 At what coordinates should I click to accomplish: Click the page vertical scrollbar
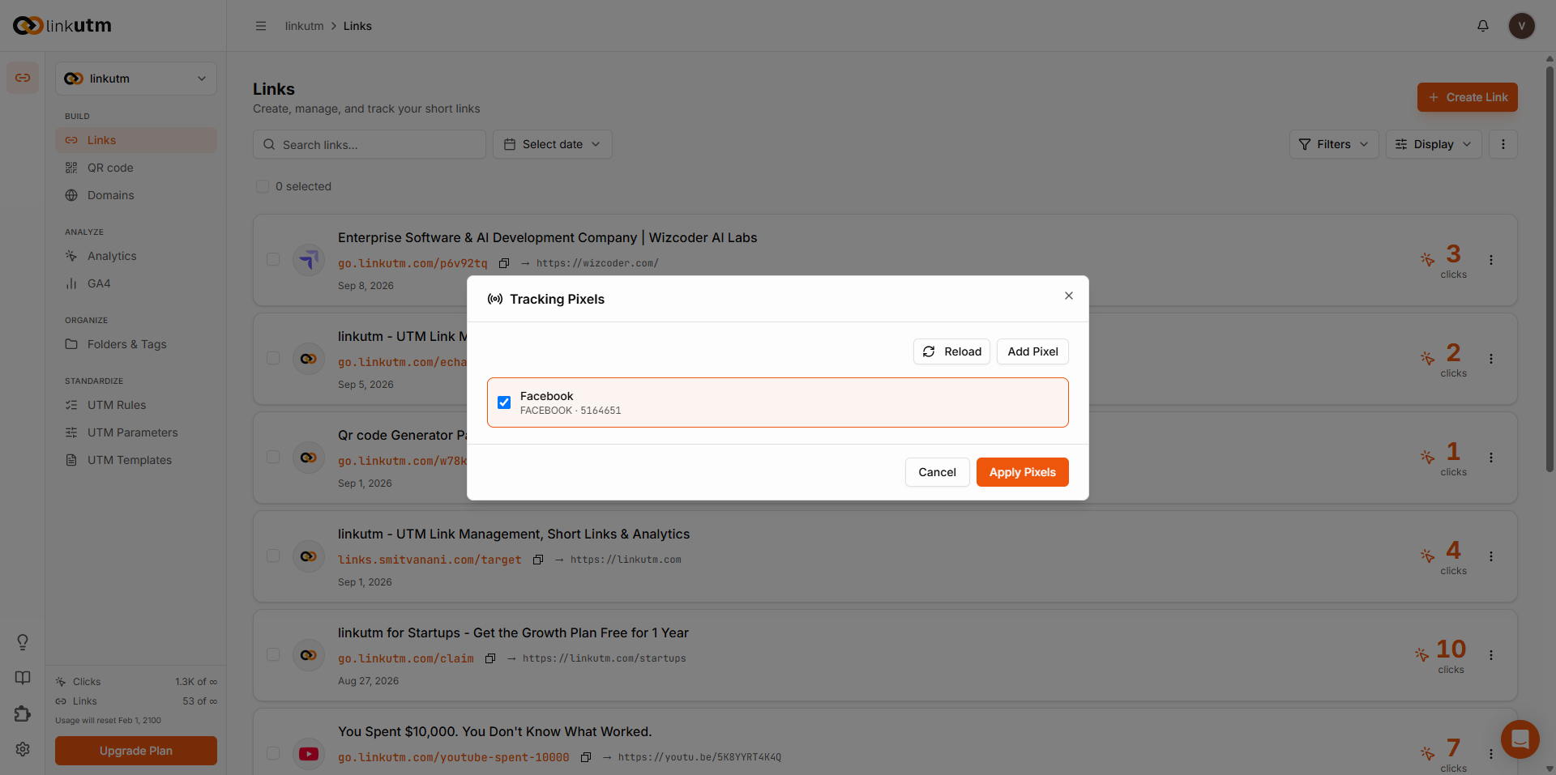tap(1550, 267)
